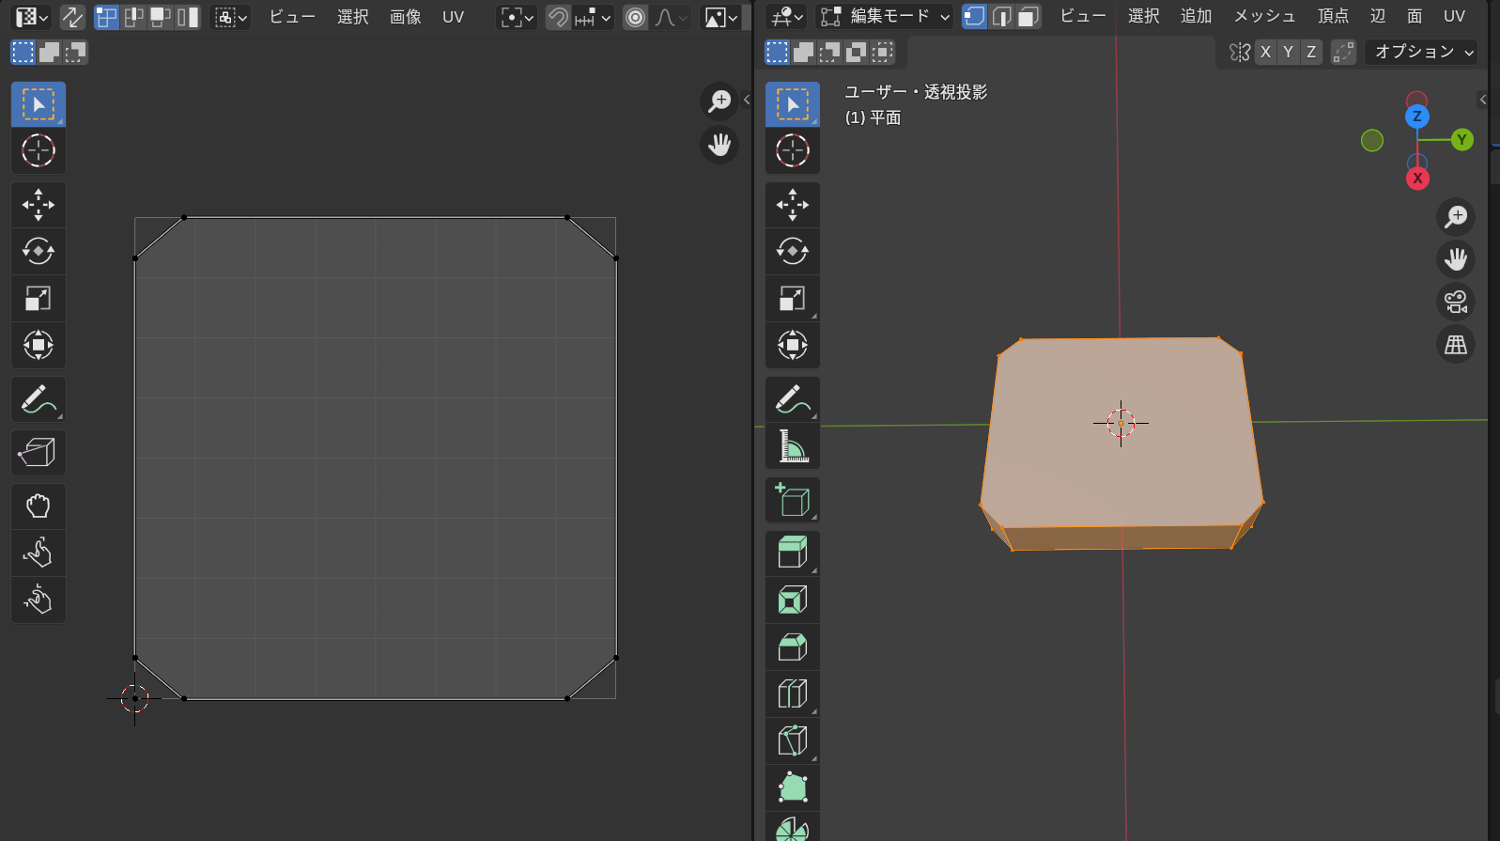Activate the UV editor Rotate tool
The height and width of the screenshot is (841, 1500).
click(x=39, y=251)
